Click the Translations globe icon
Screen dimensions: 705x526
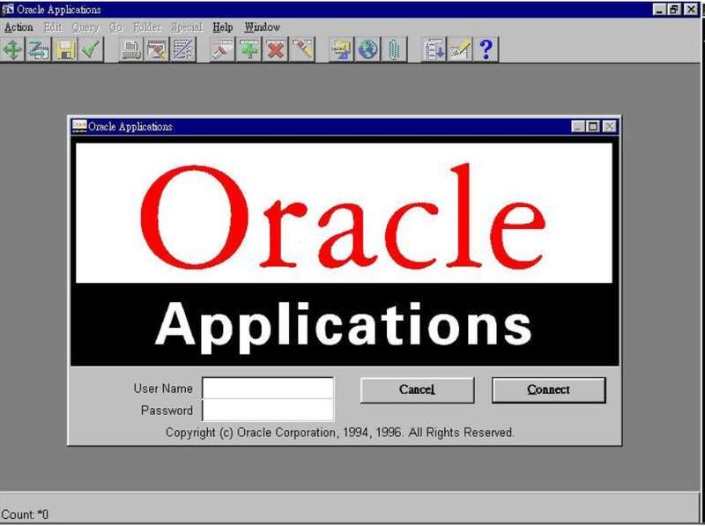(x=367, y=49)
